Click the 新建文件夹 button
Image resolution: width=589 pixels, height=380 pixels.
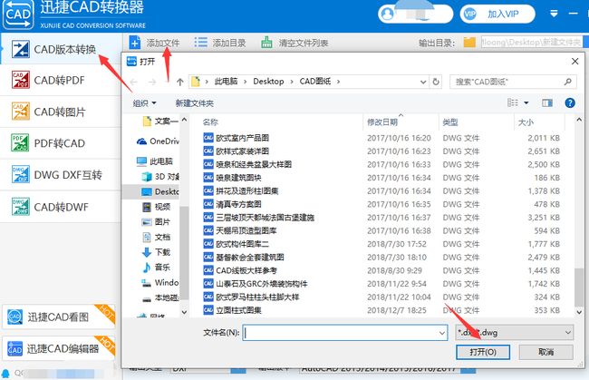pyautogui.click(x=194, y=103)
